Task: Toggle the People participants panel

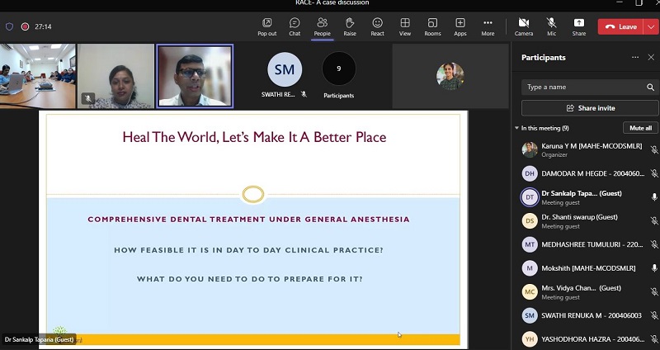Action: [x=322, y=26]
